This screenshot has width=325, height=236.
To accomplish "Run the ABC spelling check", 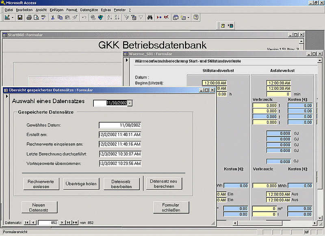I will (x=43, y=17).
